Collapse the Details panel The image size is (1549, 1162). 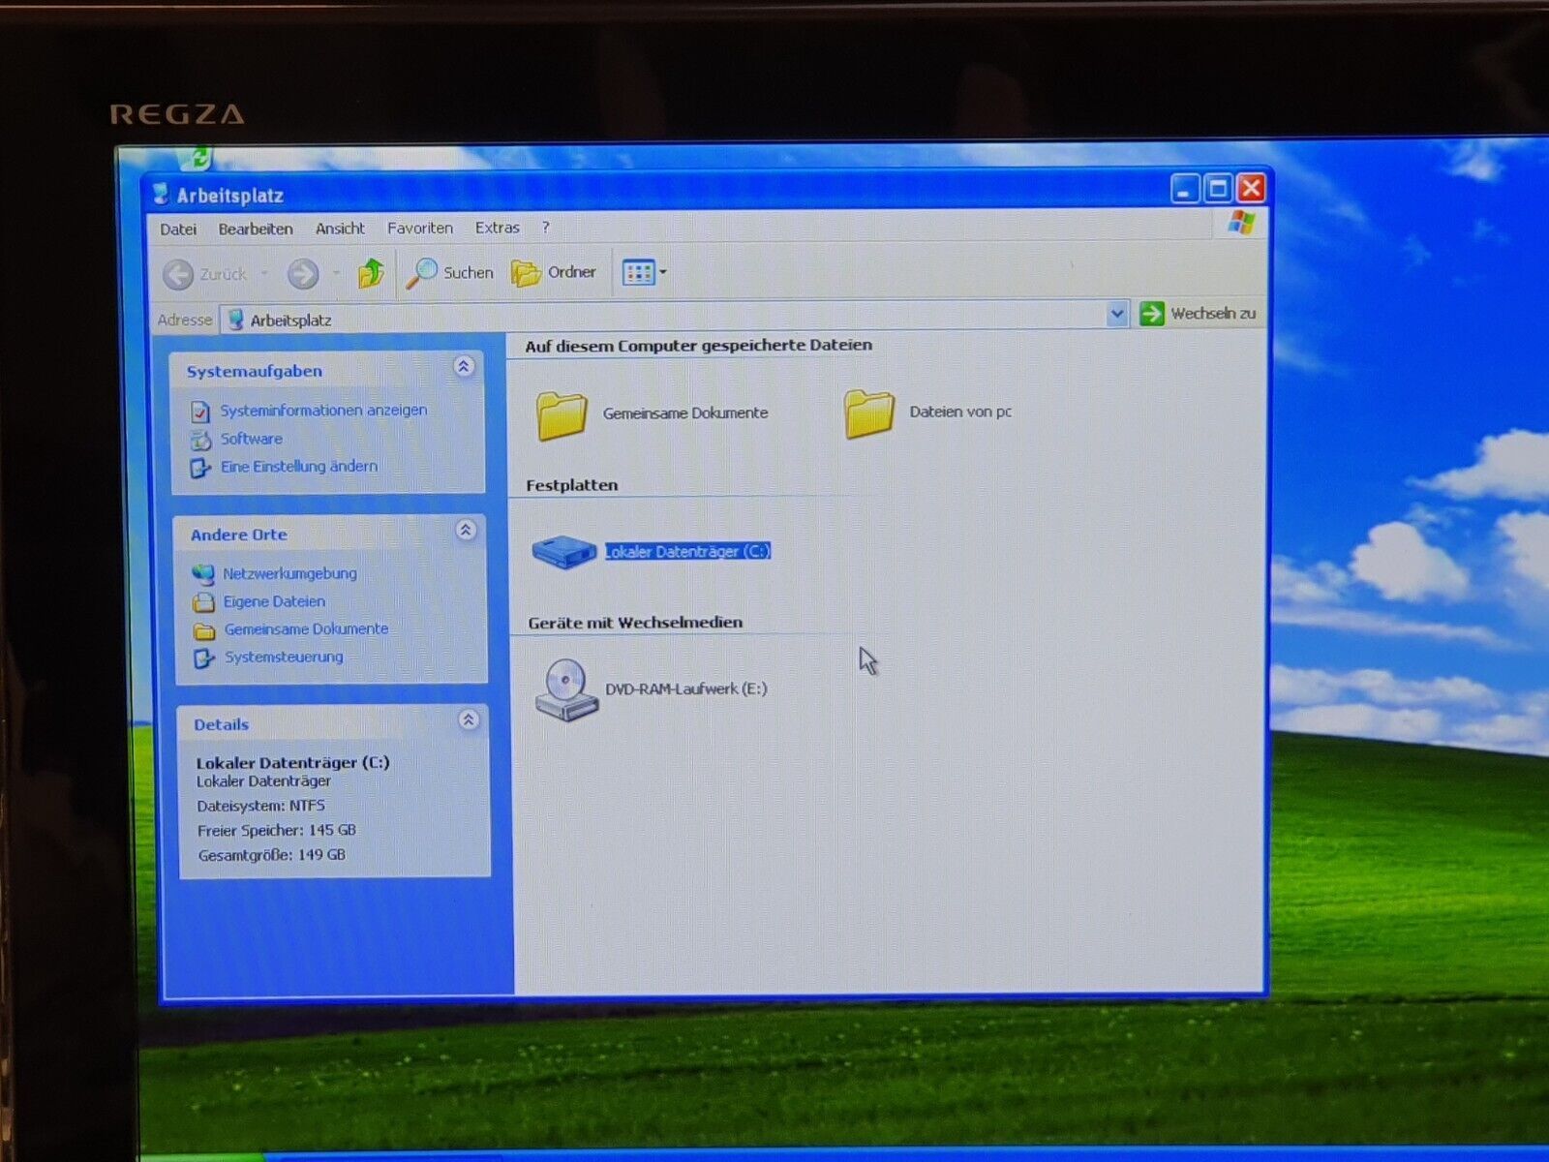469,720
